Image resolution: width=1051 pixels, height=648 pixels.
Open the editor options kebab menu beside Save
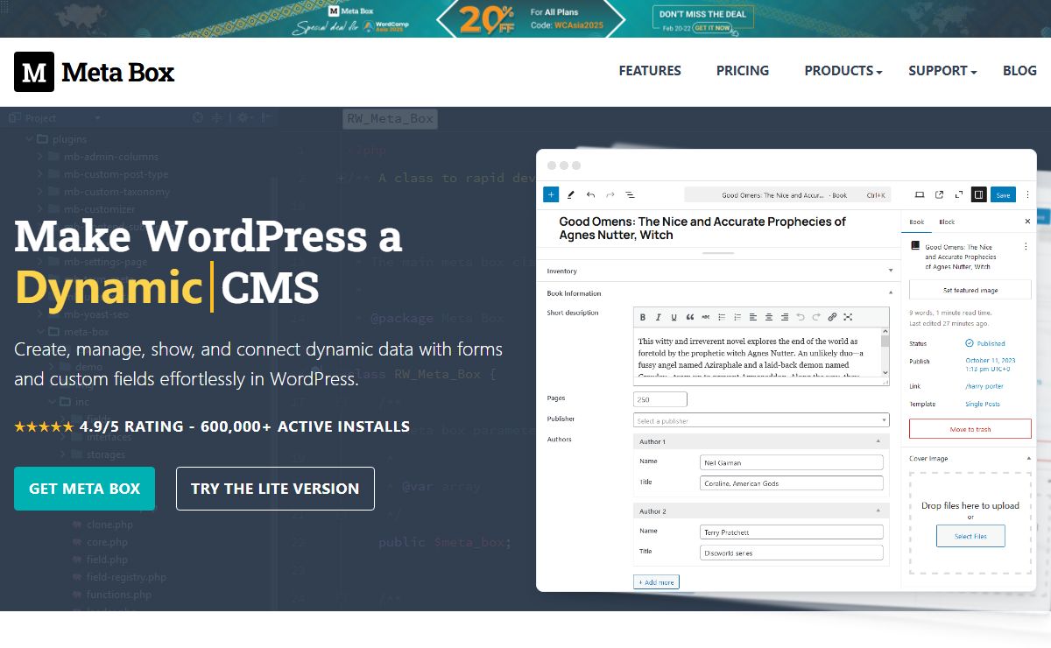coord(1027,194)
